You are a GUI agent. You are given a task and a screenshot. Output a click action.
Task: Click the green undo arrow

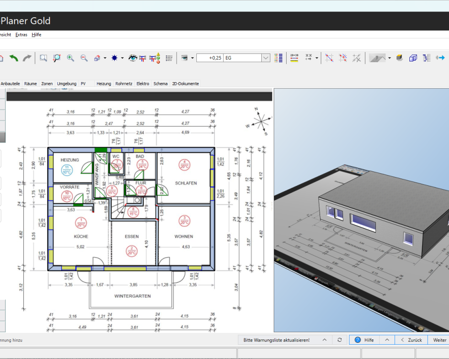pyautogui.click(x=14, y=58)
